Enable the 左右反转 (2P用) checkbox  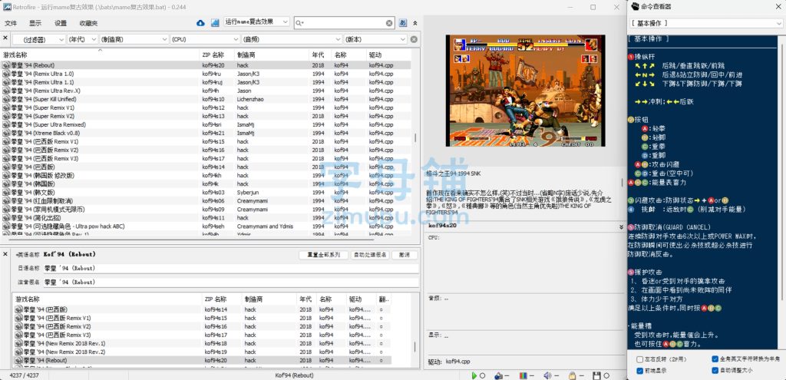[639, 359]
